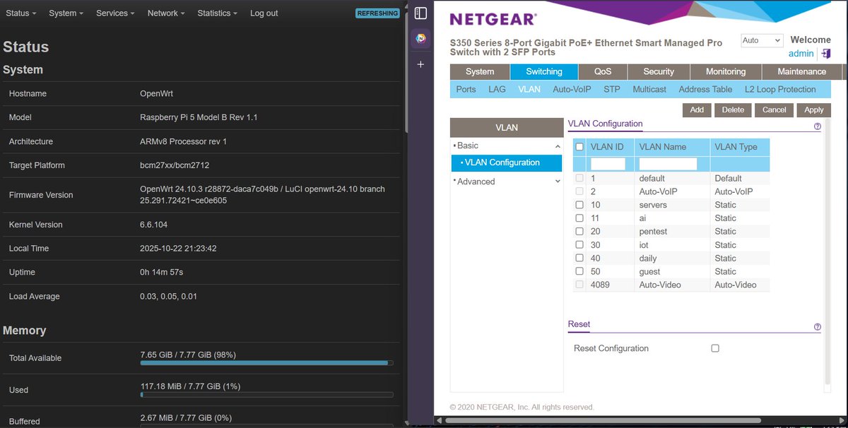Image resolution: width=848 pixels, height=428 pixels.
Task: Open help for Reset section
Action: coord(818,327)
